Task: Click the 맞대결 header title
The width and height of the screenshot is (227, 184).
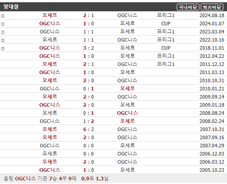Action: click(x=11, y=7)
